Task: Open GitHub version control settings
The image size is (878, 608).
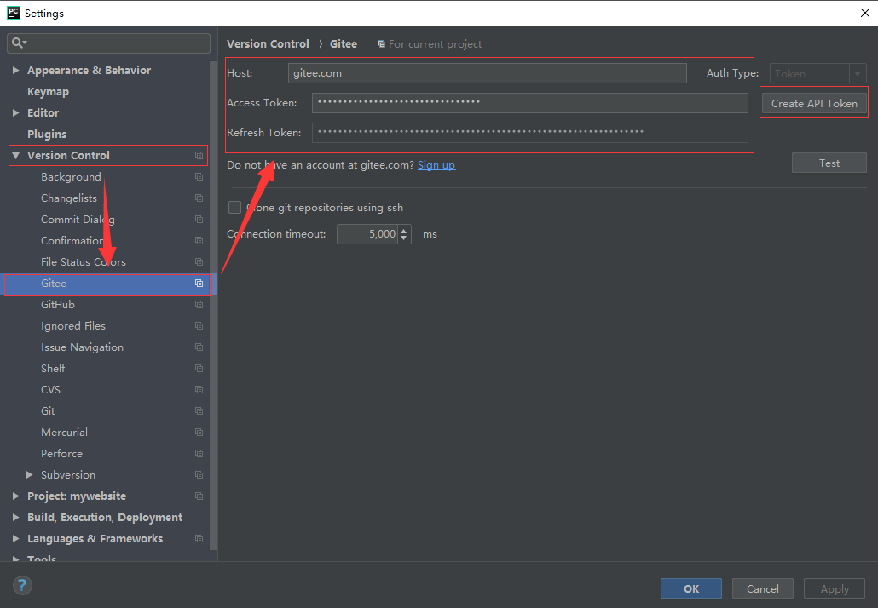Action: click(x=58, y=304)
